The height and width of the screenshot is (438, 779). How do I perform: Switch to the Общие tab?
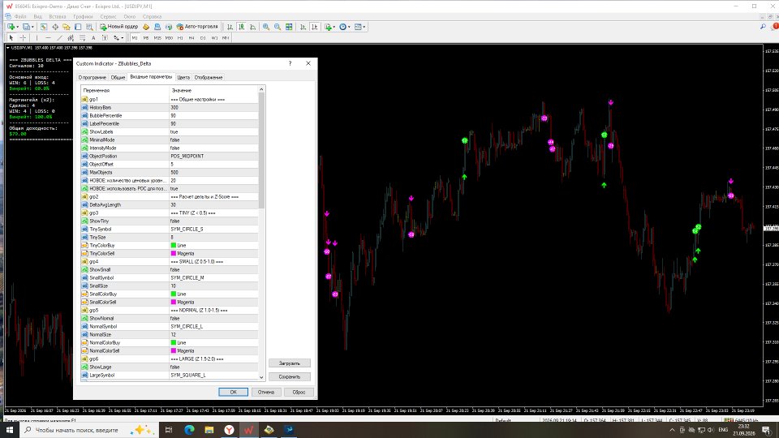tap(118, 78)
